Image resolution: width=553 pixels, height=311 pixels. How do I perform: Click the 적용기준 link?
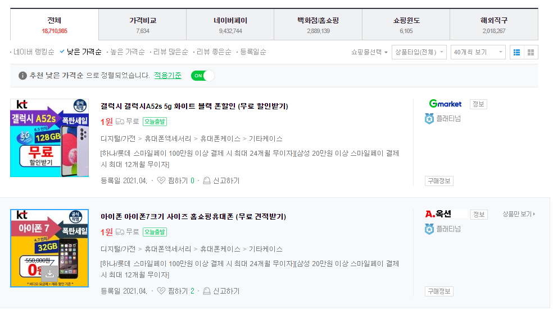167,76
